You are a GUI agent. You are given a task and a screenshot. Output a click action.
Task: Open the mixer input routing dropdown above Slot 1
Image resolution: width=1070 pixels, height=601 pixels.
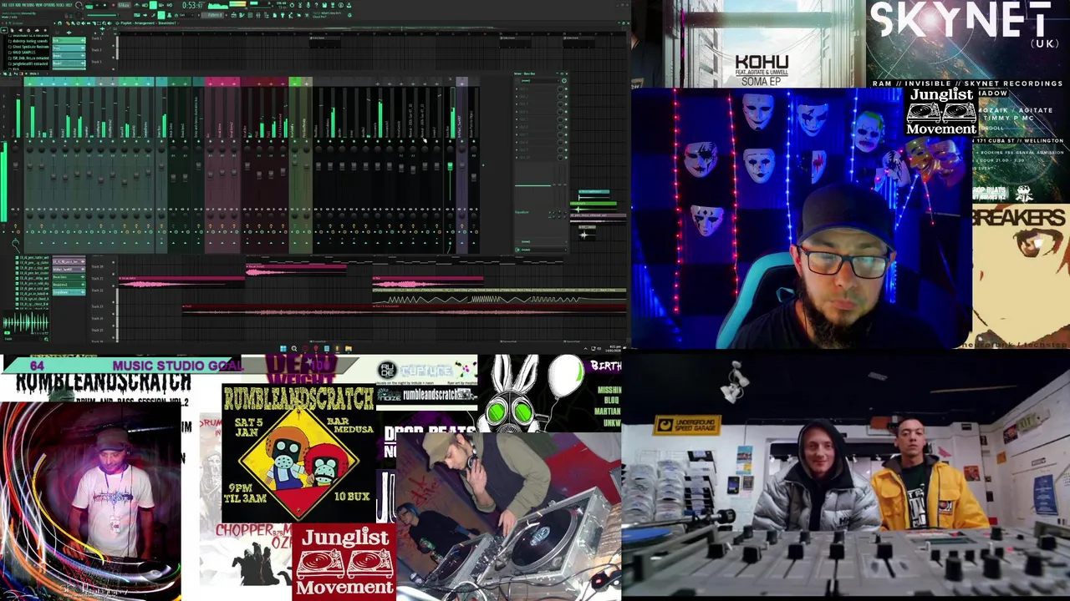coord(540,81)
